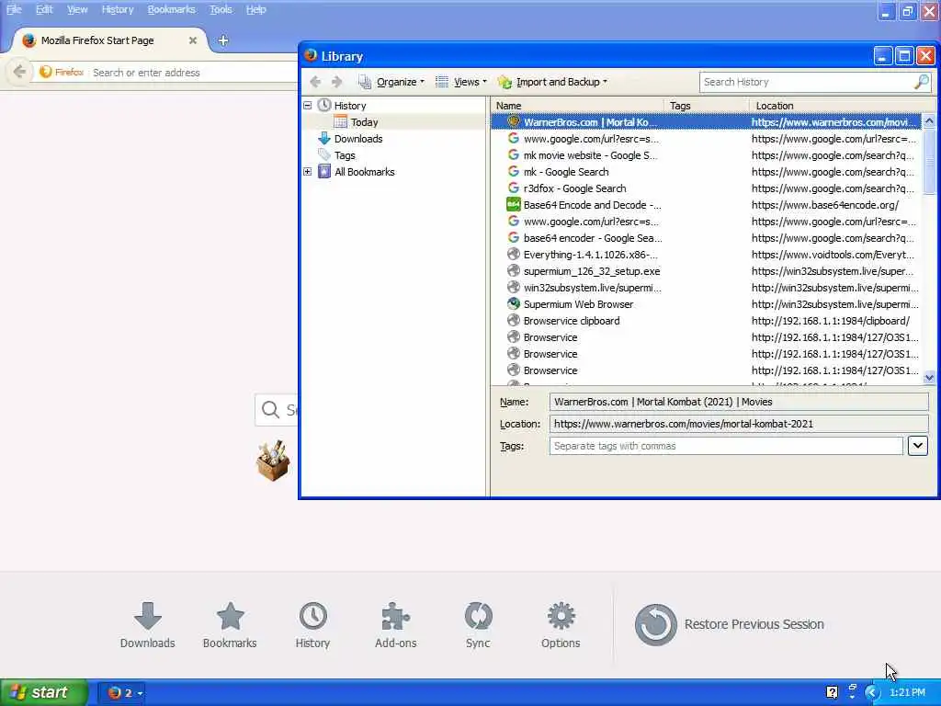Click the history list scroll down arrow
941x706 pixels.
[x=929, y=378]
